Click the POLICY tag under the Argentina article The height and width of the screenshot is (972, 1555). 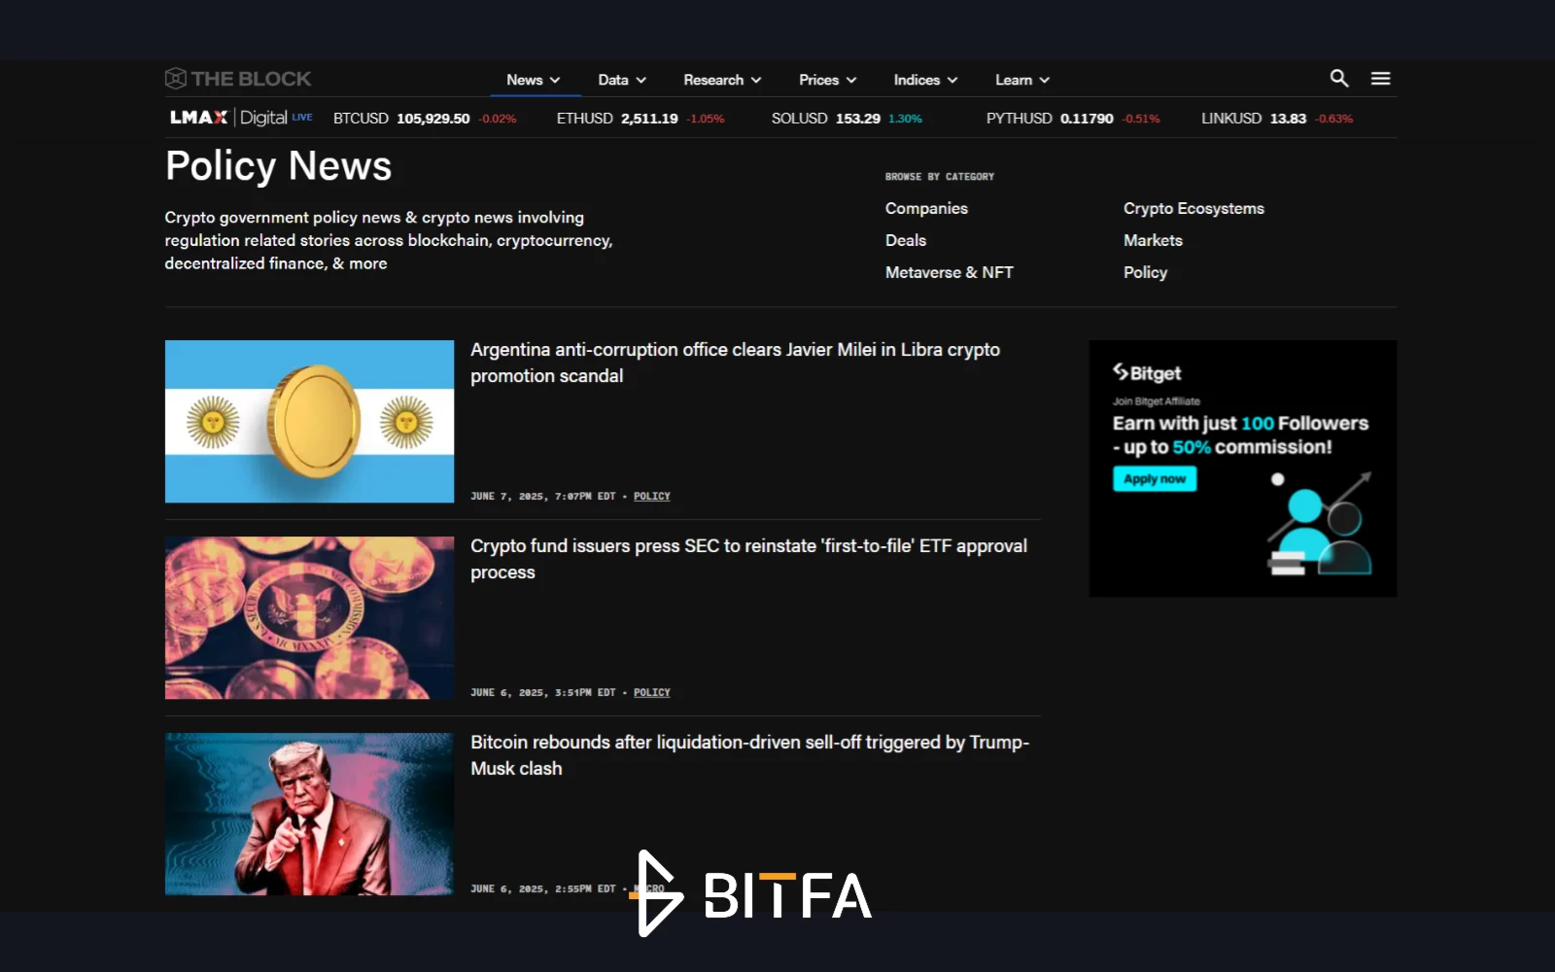[652, 496]
